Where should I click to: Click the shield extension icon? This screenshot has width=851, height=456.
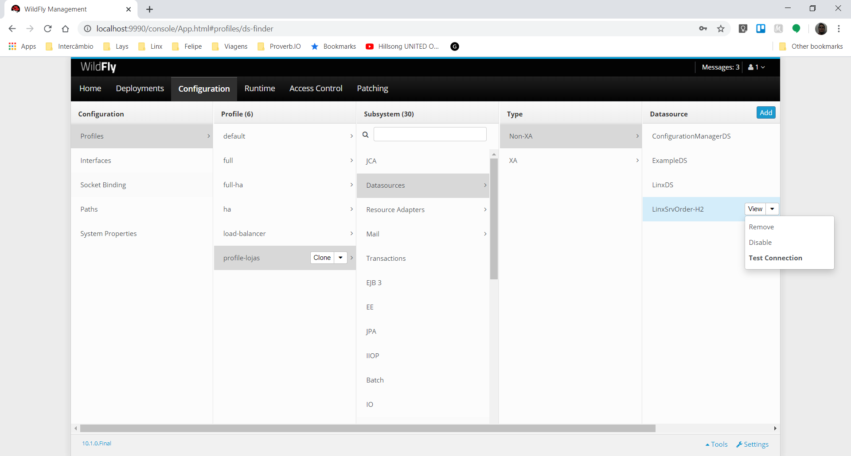point(743,29)
